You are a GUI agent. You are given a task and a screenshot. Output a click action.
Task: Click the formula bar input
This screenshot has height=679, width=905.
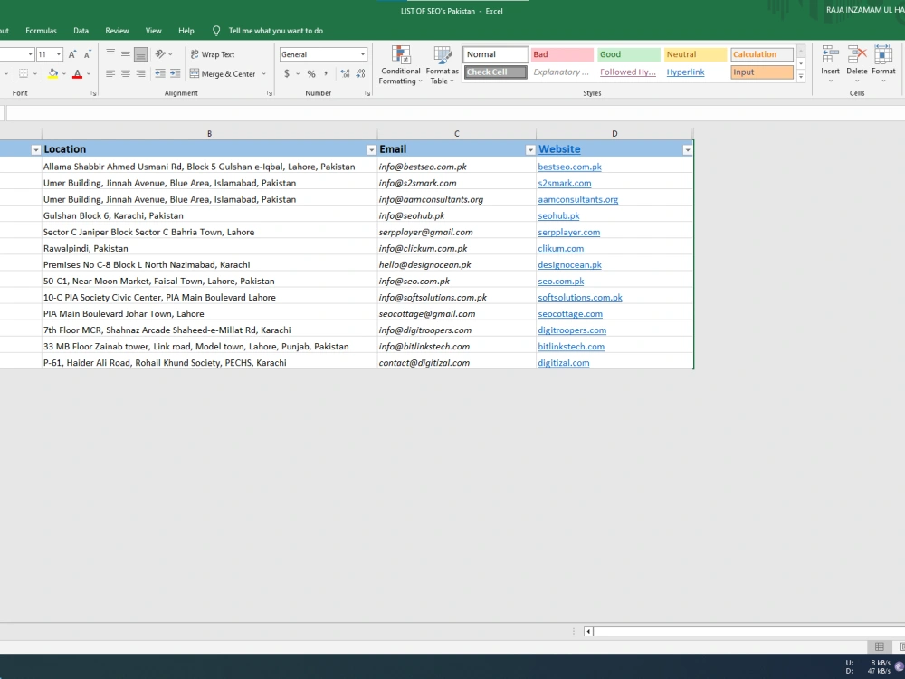[x=455, y=113]
